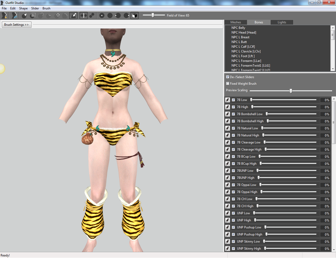
Task: Open the Slider menu
Action: tap(35, 8)
